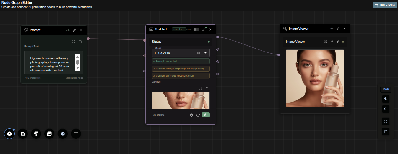The image size is (398, 154).
Task: Click the Connect an image node warning
Action: (x=181, y=76)
